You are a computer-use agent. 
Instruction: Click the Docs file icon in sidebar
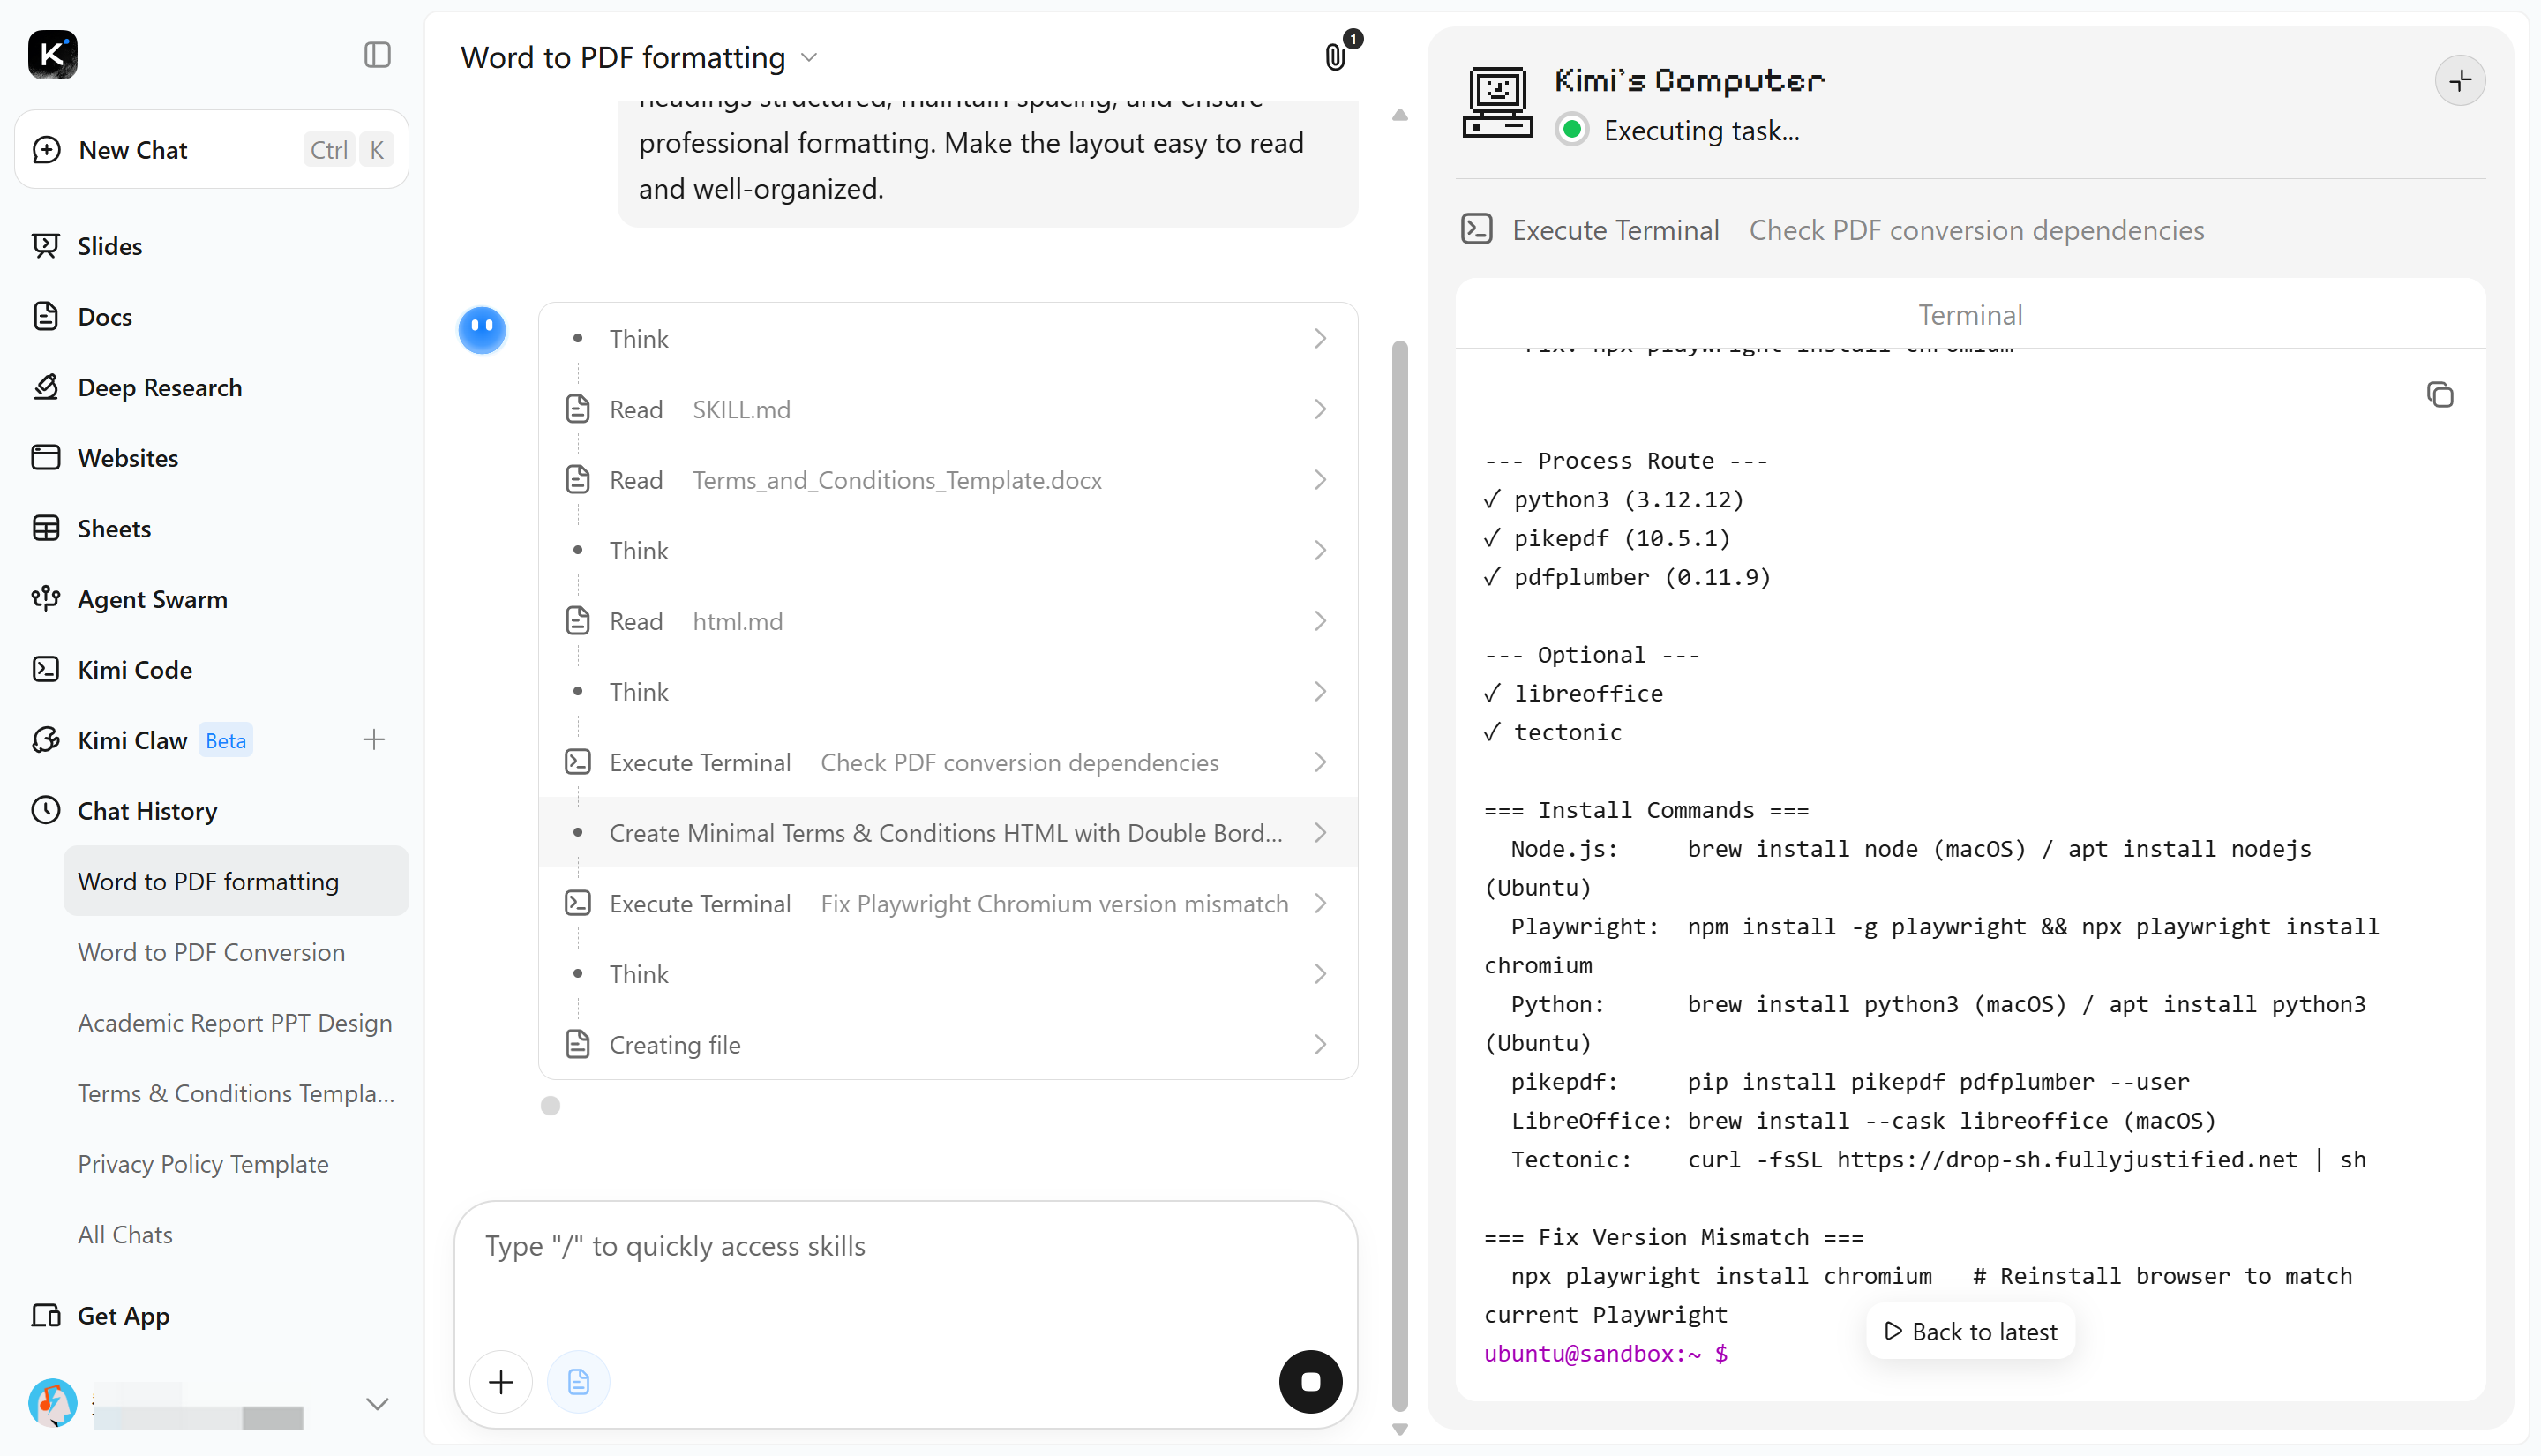pyautogui.click(x=46, y=316)
